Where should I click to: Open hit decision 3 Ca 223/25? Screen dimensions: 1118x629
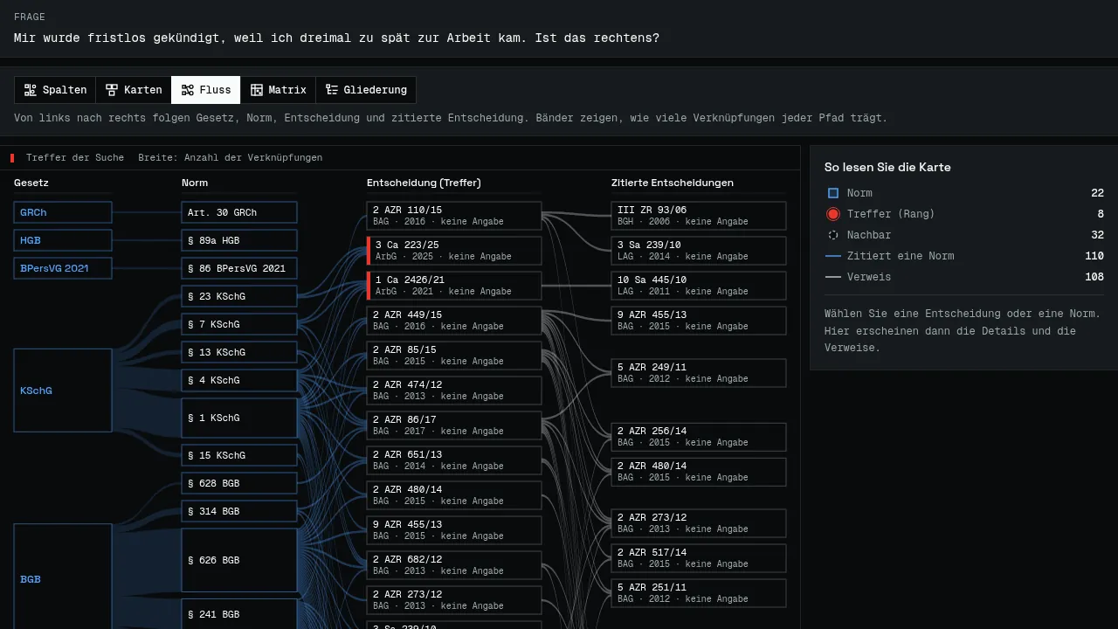pos(454,251)
